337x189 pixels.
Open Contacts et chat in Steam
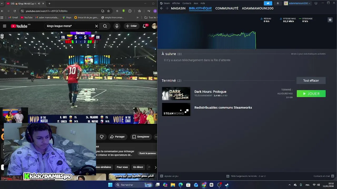point(324,176)
